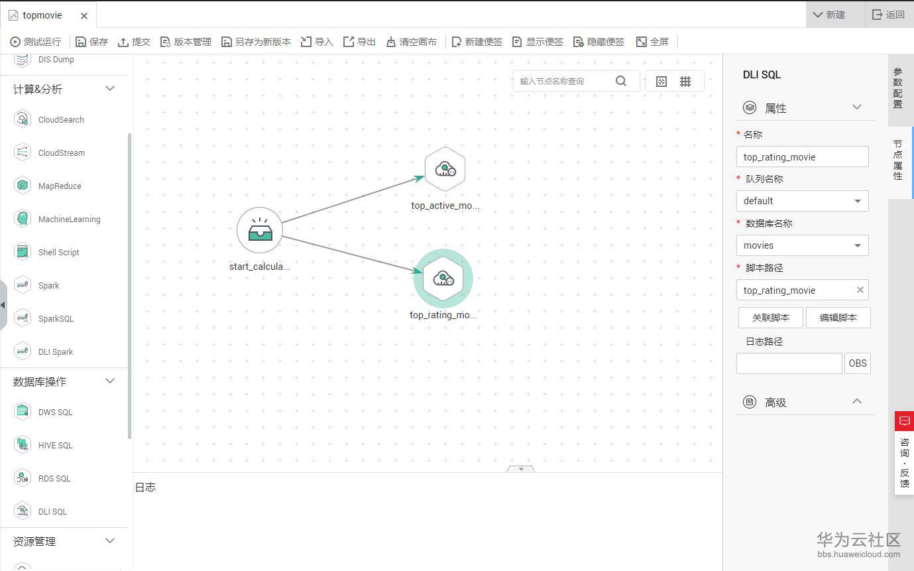This screenshot has width=914, height=571.
Task: Click the search magnifier icon
Action: click(x=621, y=81)
